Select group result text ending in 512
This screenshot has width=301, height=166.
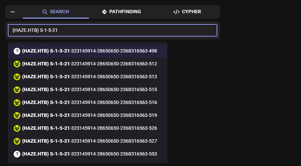click(89, 64)
